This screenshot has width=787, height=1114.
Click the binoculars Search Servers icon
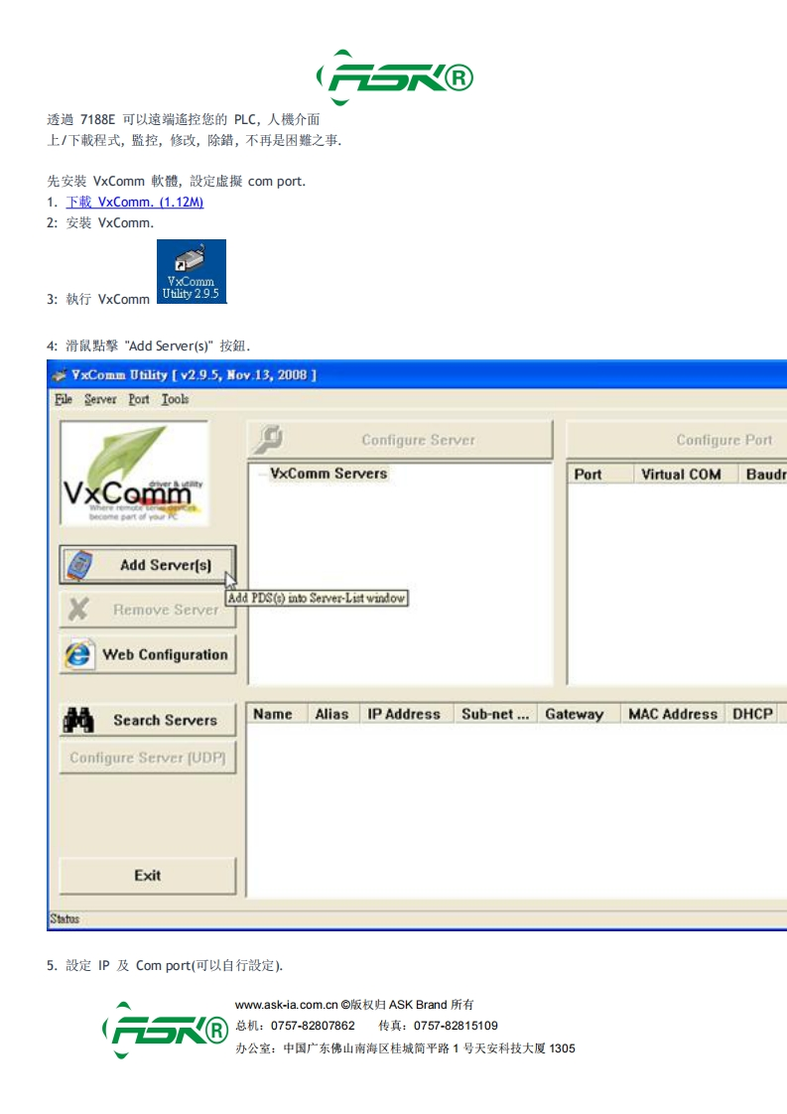79,721
